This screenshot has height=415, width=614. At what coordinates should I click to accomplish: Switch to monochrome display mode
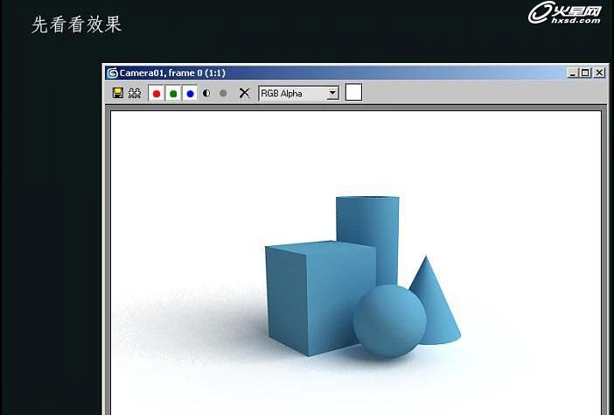coord(223,94)
